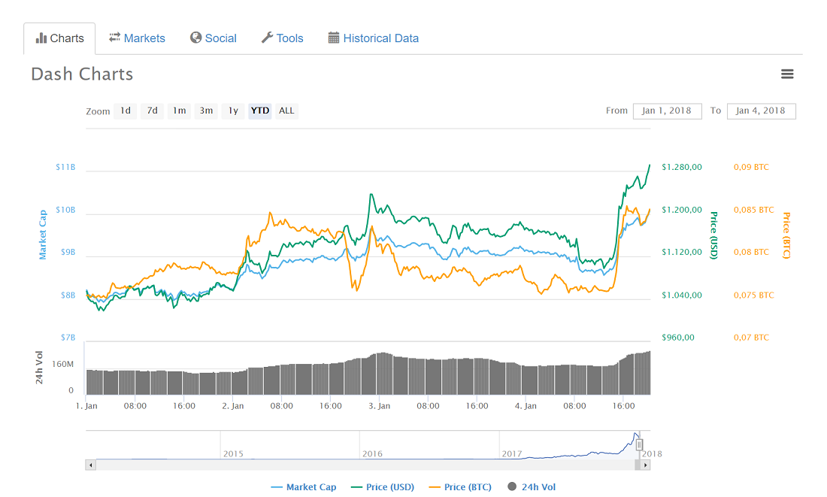This screenshot has height=497, width=827.
Task: Select the YTD zoom button
Action: click(260, 111)
